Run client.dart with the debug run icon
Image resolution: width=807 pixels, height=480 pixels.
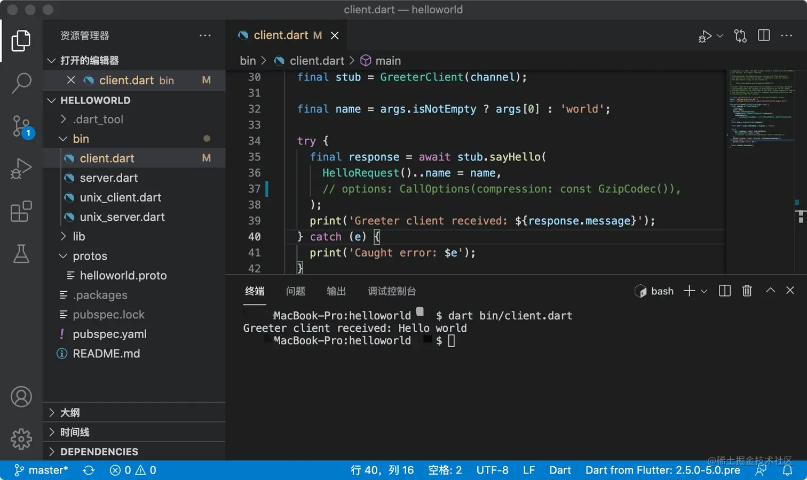pyautogui.click(x=706, y=36)
